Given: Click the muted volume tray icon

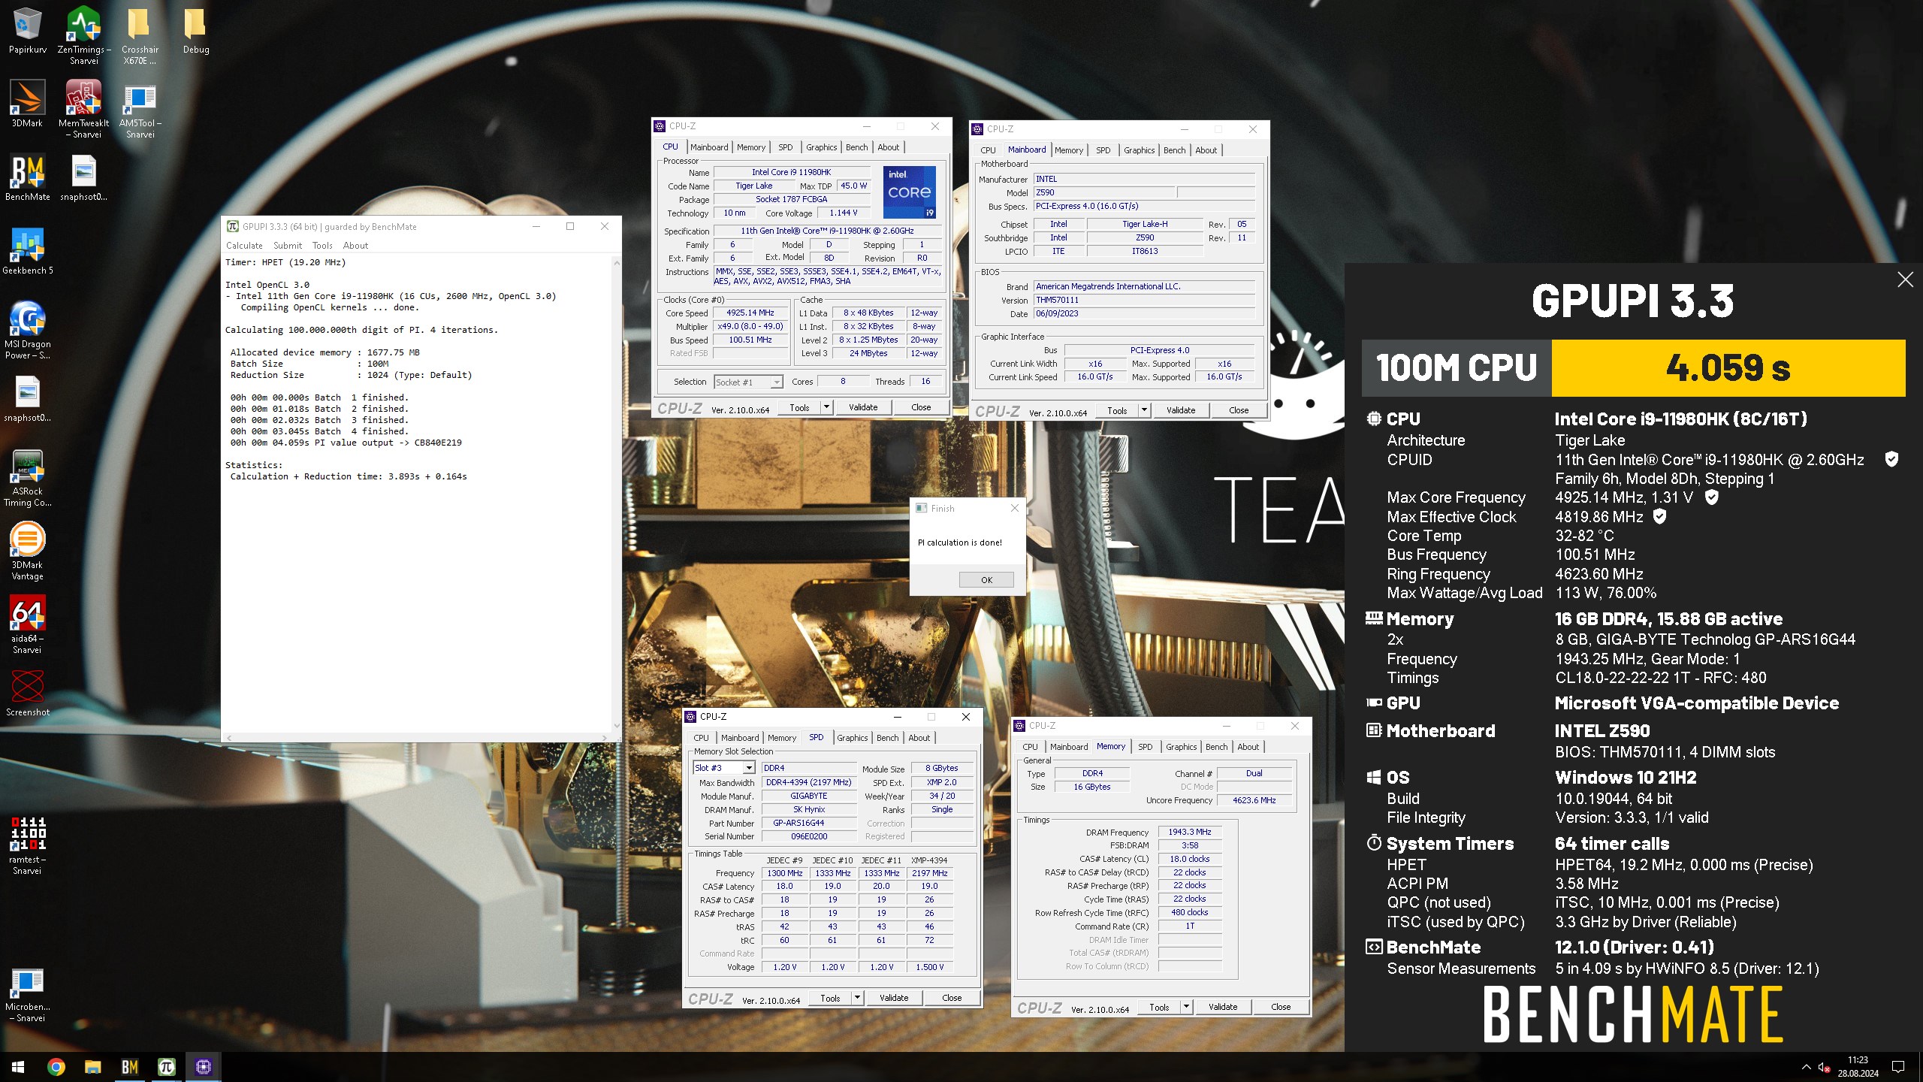Looking at the screenshot, I should (1824, 1067).
